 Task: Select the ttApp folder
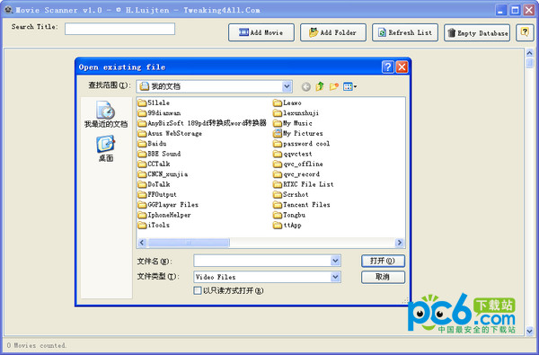[287, 225]
